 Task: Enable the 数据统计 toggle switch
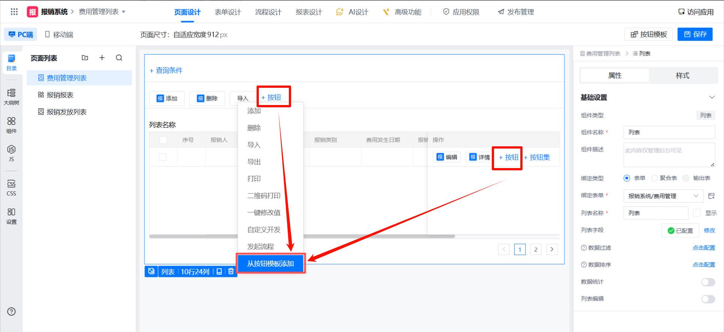[x=708, y=282]
